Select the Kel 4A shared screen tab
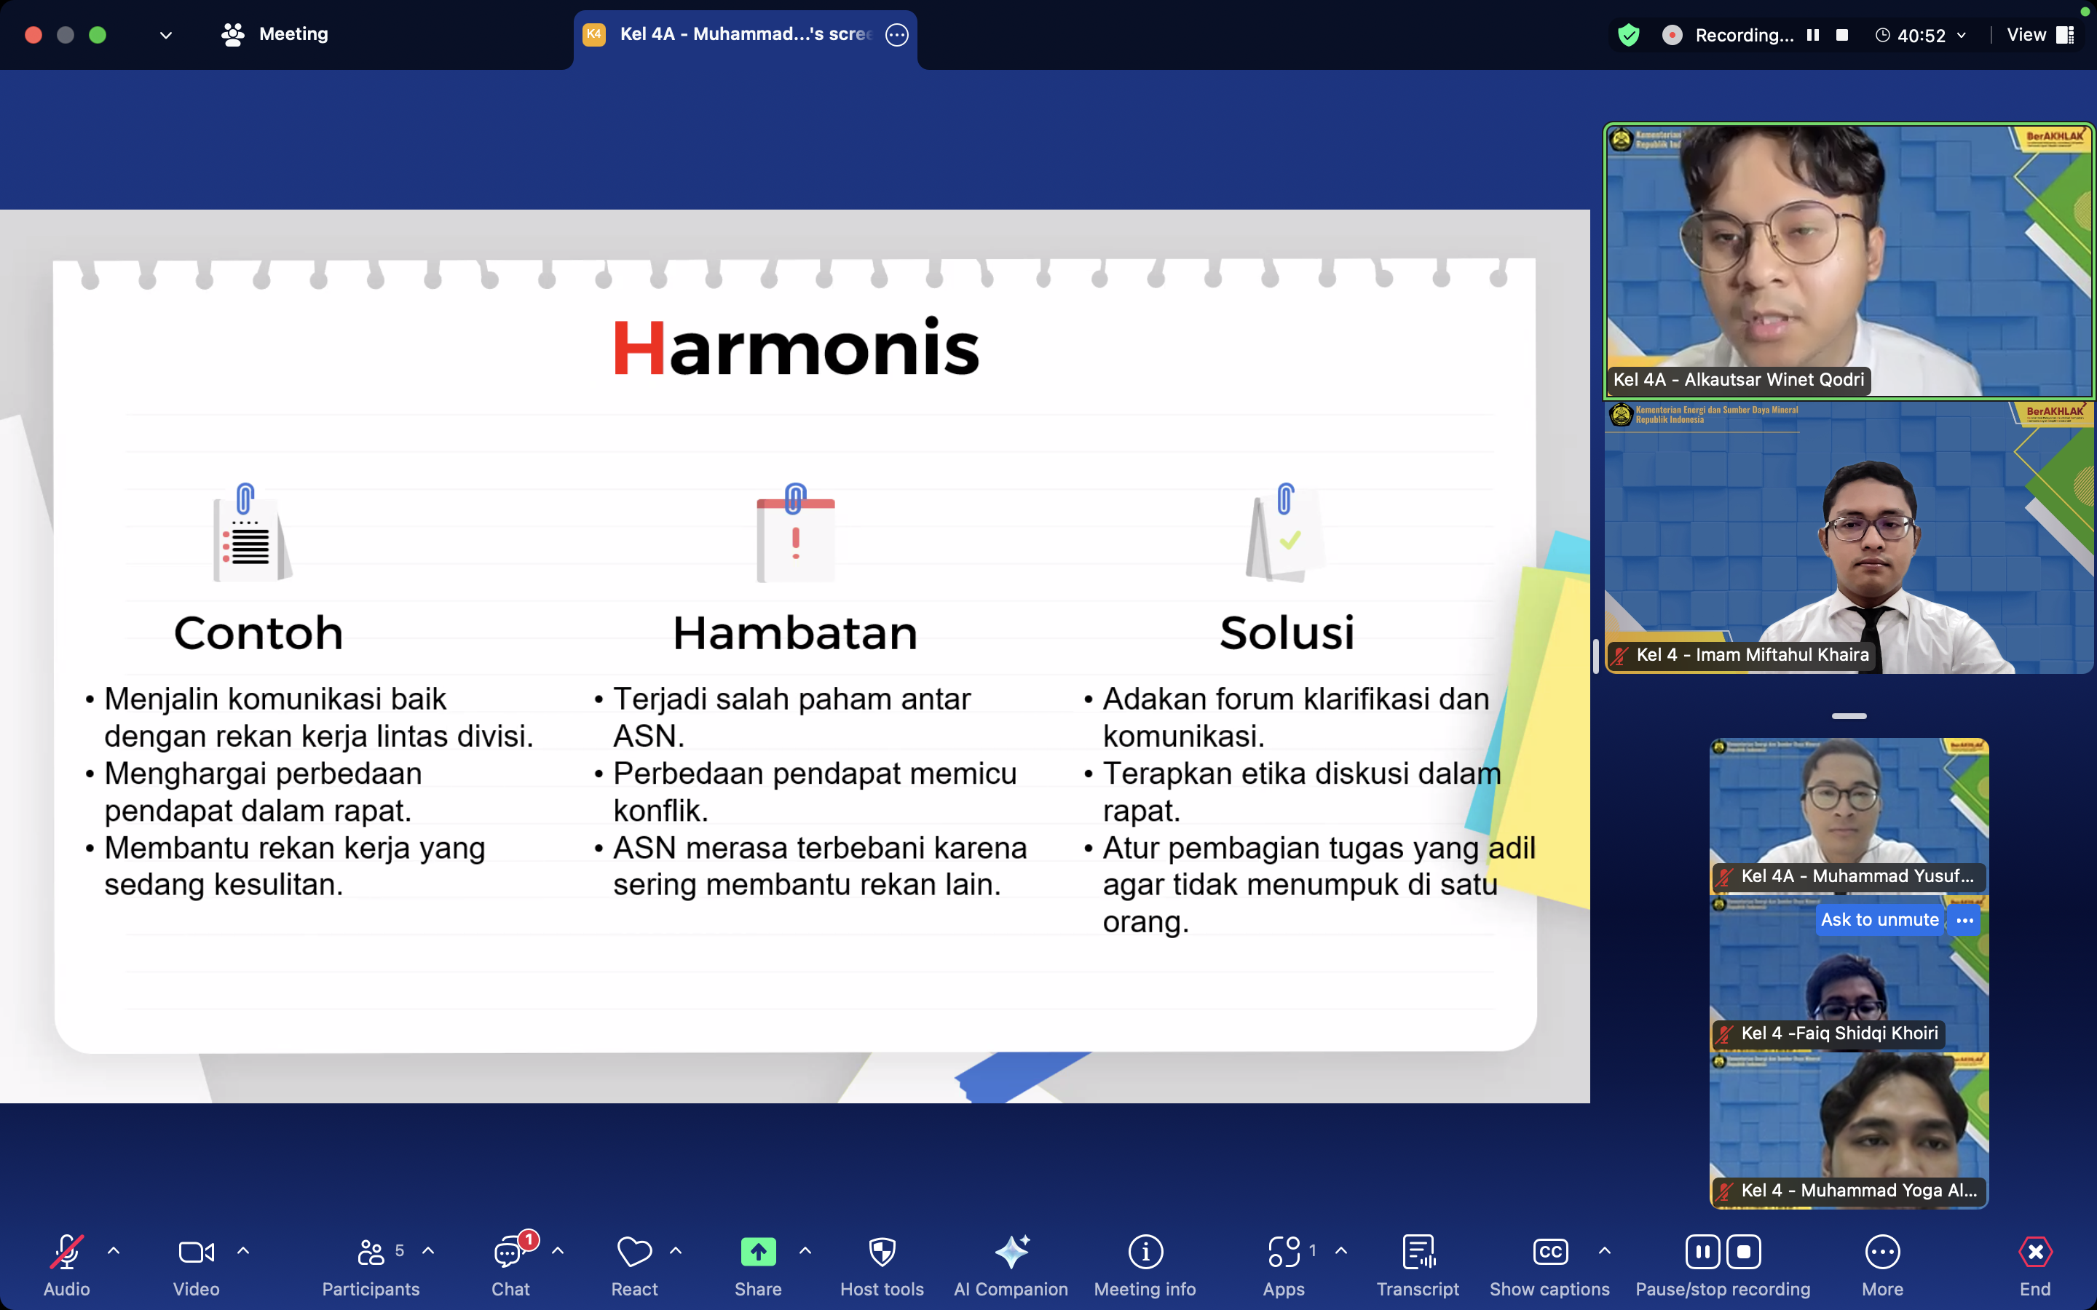This screenshot has width=2097, height=1310. [743, 33]
